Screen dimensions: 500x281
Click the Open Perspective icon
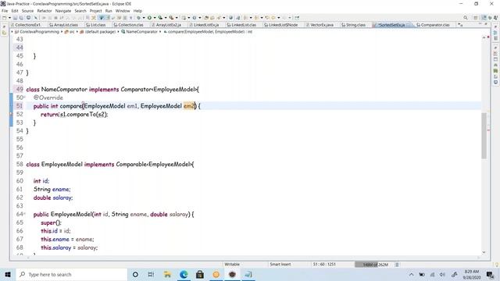click(476, 18)
